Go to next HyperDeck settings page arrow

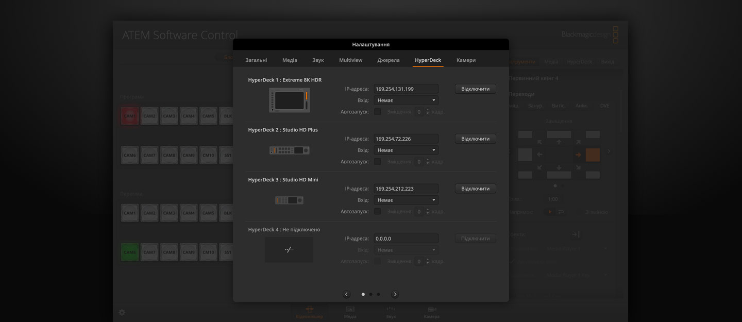pos(395,294)
